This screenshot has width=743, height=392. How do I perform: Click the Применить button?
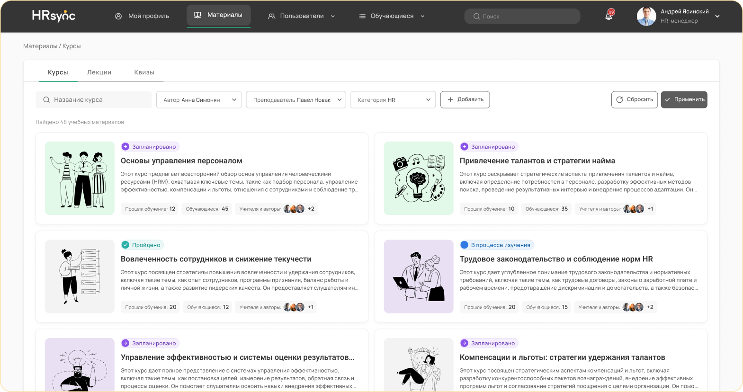coord(684,100)
